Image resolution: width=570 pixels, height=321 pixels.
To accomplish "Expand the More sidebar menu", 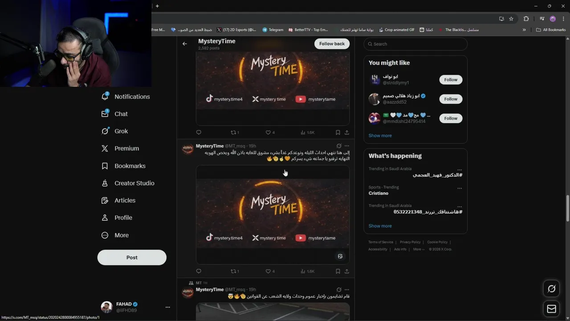I will (x=115, y=235).
